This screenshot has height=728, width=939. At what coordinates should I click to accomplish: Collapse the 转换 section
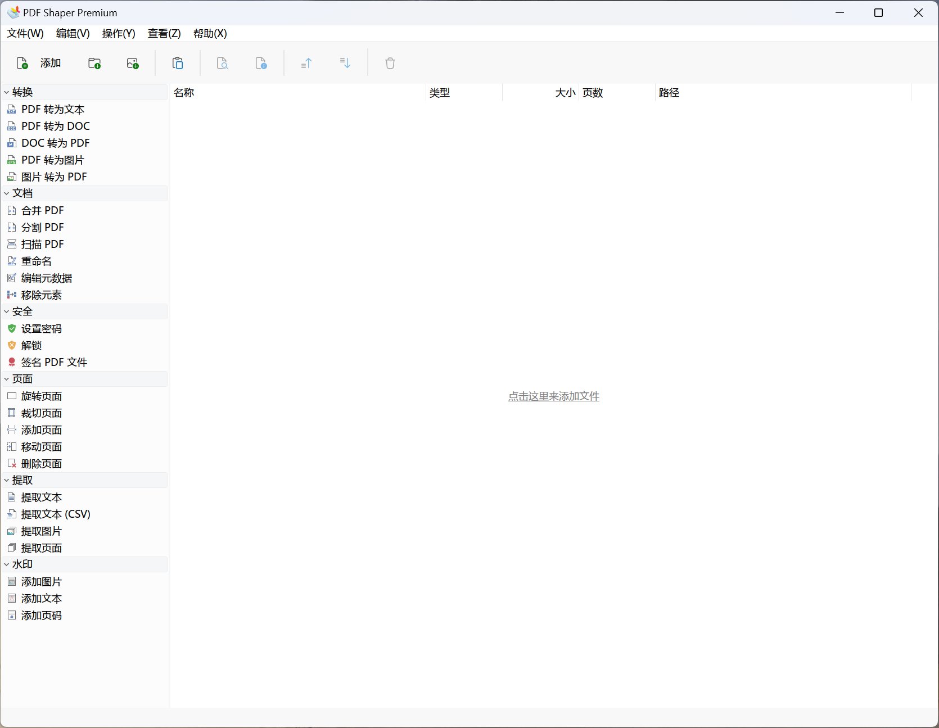pyautogui.click(x=7, y=92)
